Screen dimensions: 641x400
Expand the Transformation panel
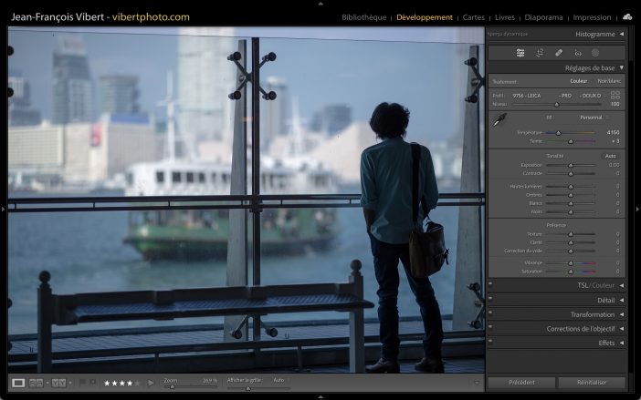pyautogui.click(x=592, y=314)
